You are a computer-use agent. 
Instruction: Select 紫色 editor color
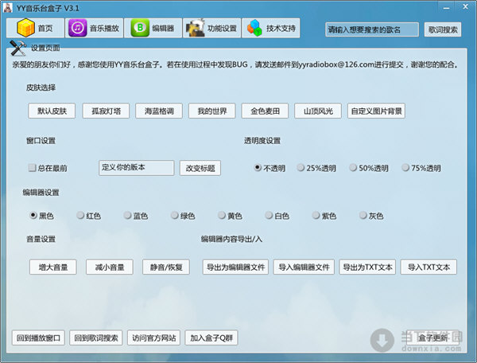(324, 216)
